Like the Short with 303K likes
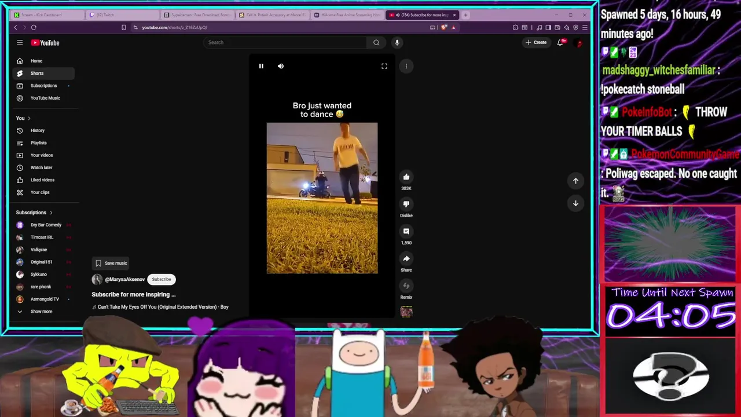The height and width of the screenshot is (417, 741). (406, 177)
